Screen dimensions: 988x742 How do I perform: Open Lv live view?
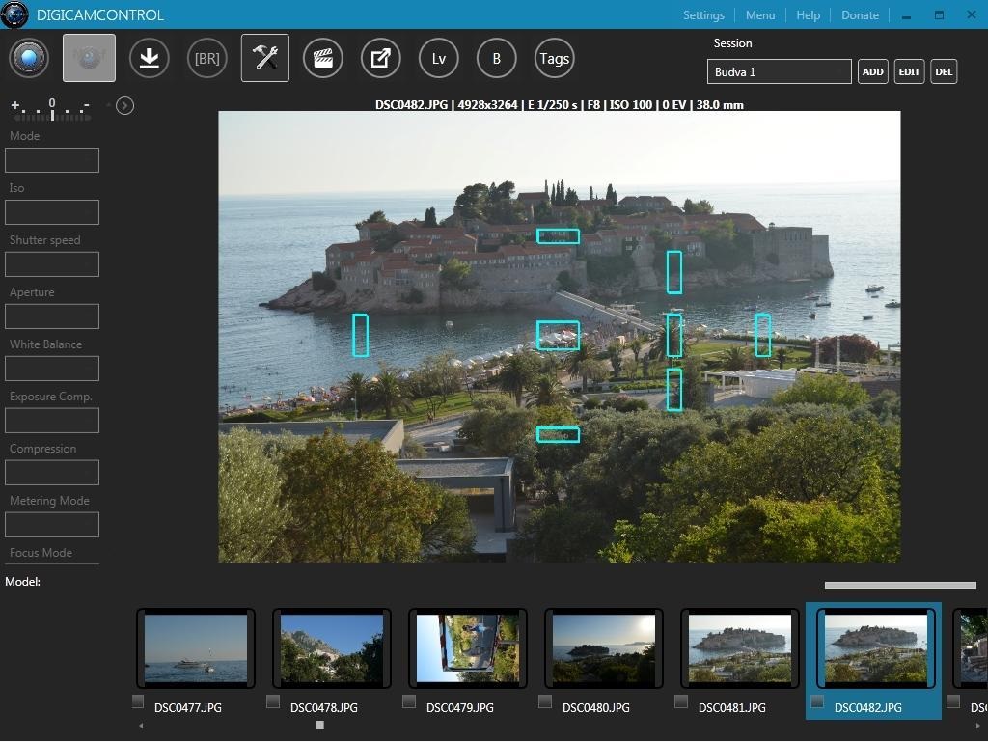point(439,58)
